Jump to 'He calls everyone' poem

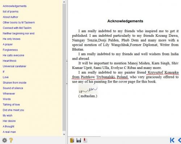[x=13, y=55]
